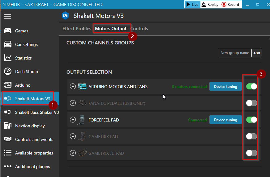This screenshot has width=270, height=177.
Task: Open Dash Studio in the sidebar
Action: (x=30, y=72)
